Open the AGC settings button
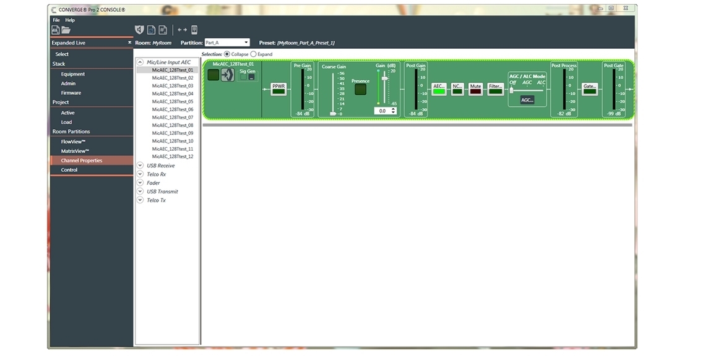Image resolution: width=713 pixels, height=356 pixels. tap(527, 100)
